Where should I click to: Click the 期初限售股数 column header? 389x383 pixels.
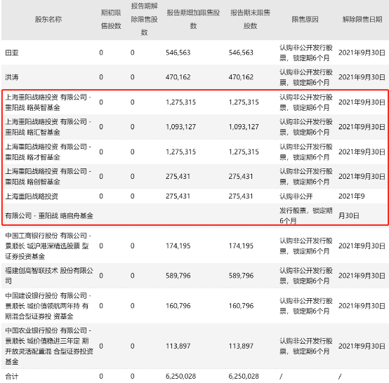[x=111, y=20]
